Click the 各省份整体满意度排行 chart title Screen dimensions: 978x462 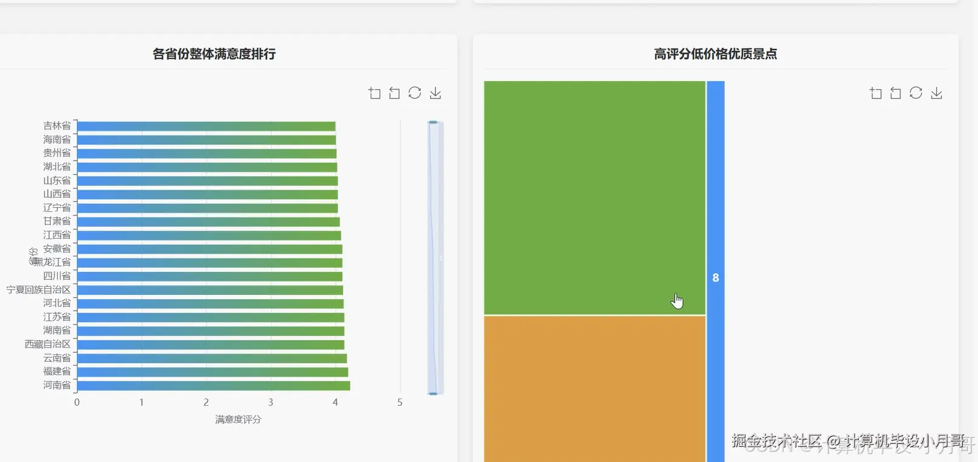tap(214, 53)
